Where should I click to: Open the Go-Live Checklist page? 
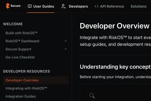(x=20, y=57)
